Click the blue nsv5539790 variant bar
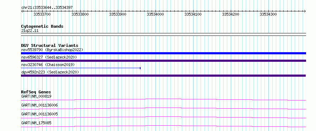The width and height of the screenshot is (316, 131). (163, 53)
